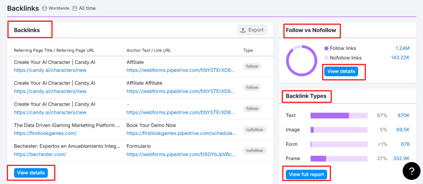Click the 69.5K Image backlinks count
423x184 pixels.
[403, 130]
